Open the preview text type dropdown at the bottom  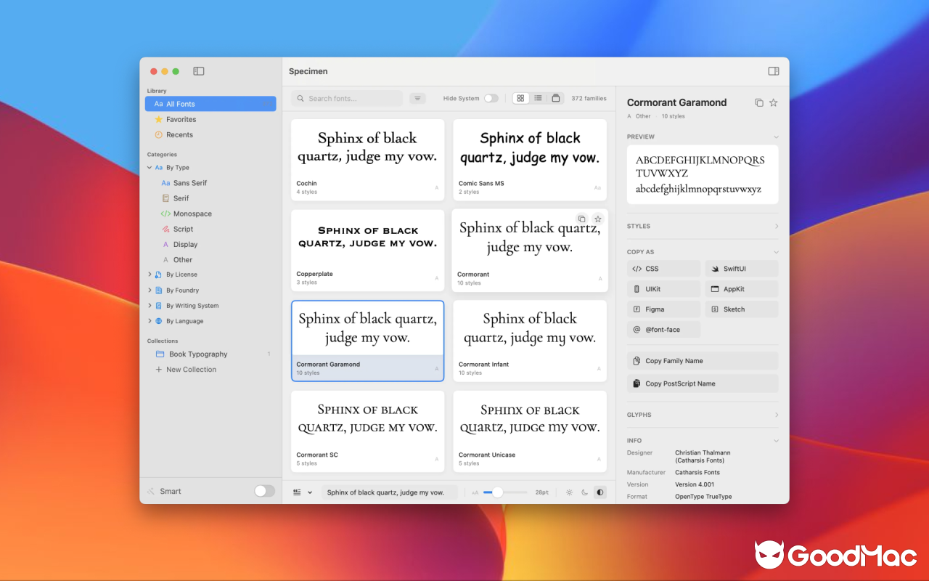pos(303,492)
